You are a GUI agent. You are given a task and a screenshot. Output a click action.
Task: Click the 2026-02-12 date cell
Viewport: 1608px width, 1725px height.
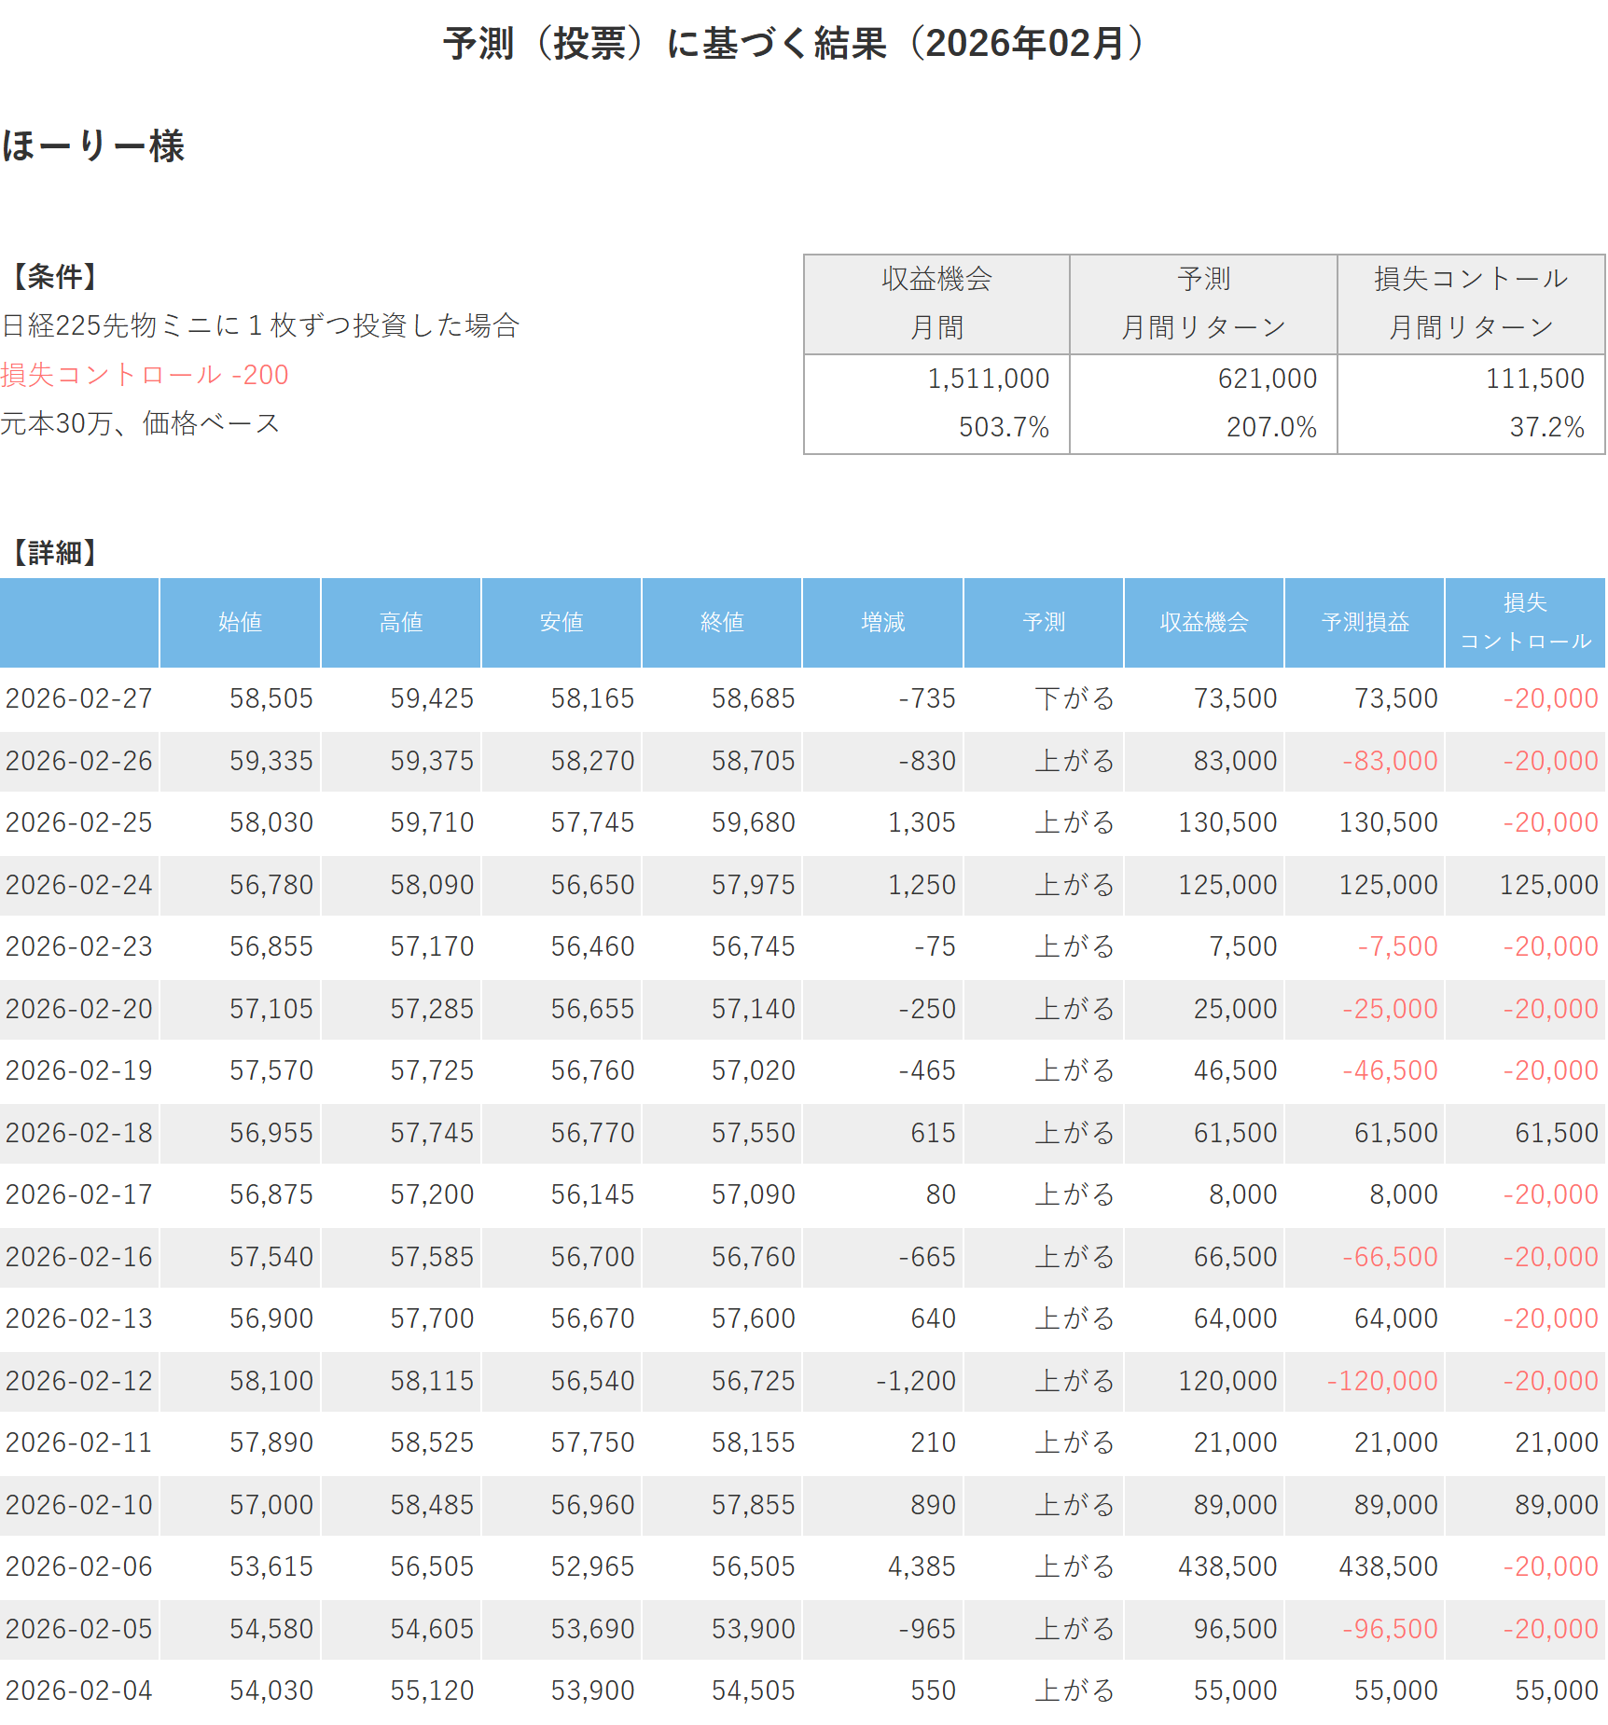click(79, 1381)
